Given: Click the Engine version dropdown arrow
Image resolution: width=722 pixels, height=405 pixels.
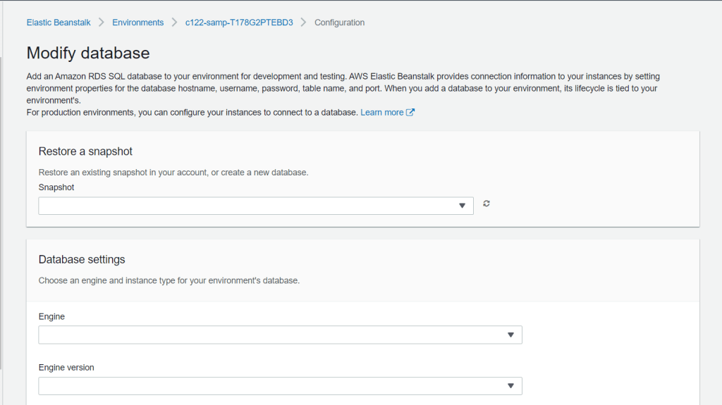Looking at the screenshot, I should click(511, 386).
